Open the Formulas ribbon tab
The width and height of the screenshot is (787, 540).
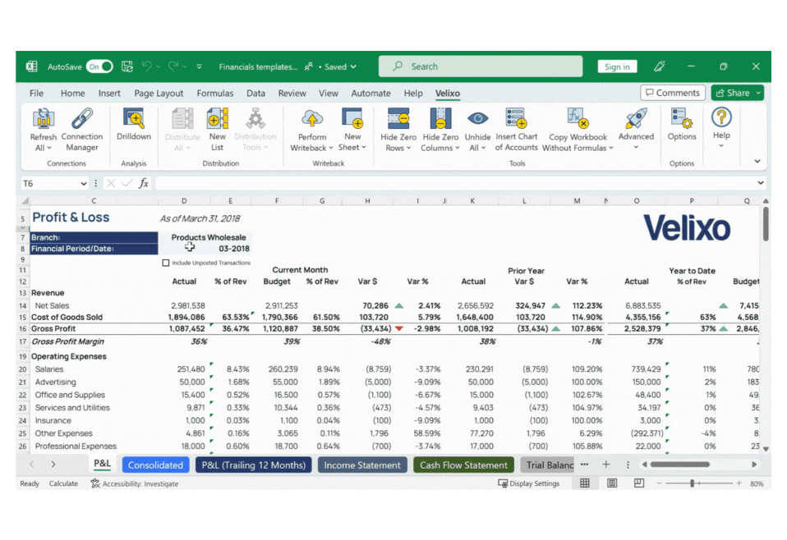pos(215,93)
